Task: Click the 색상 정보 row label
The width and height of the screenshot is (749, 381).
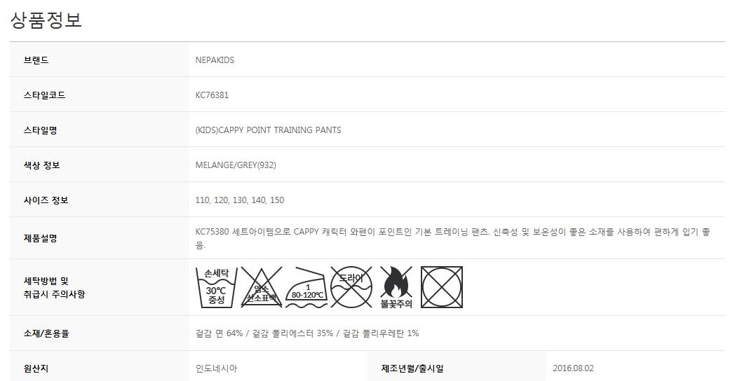Action: (41, 165)
